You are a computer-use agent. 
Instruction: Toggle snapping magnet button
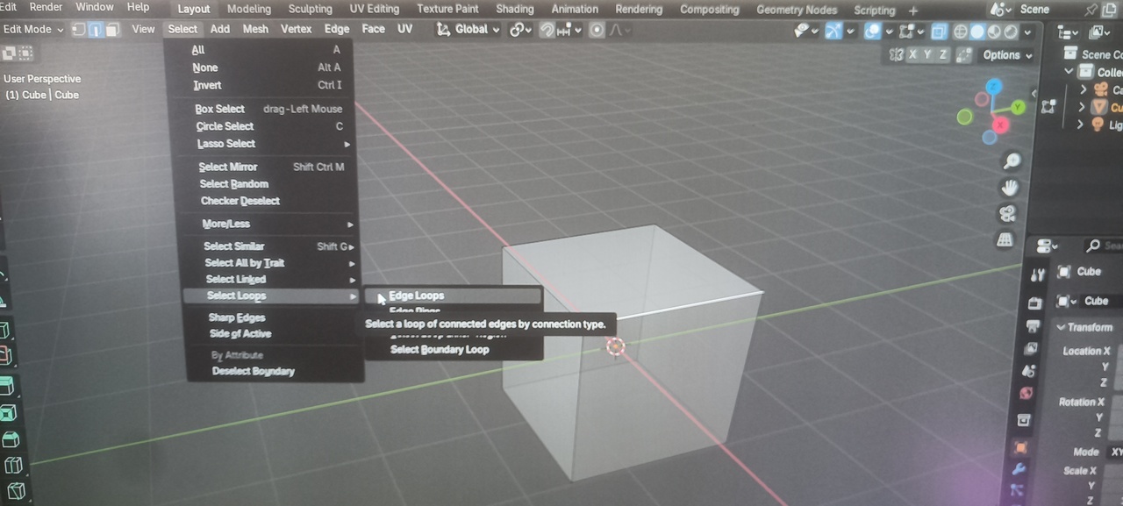(547, 30)
